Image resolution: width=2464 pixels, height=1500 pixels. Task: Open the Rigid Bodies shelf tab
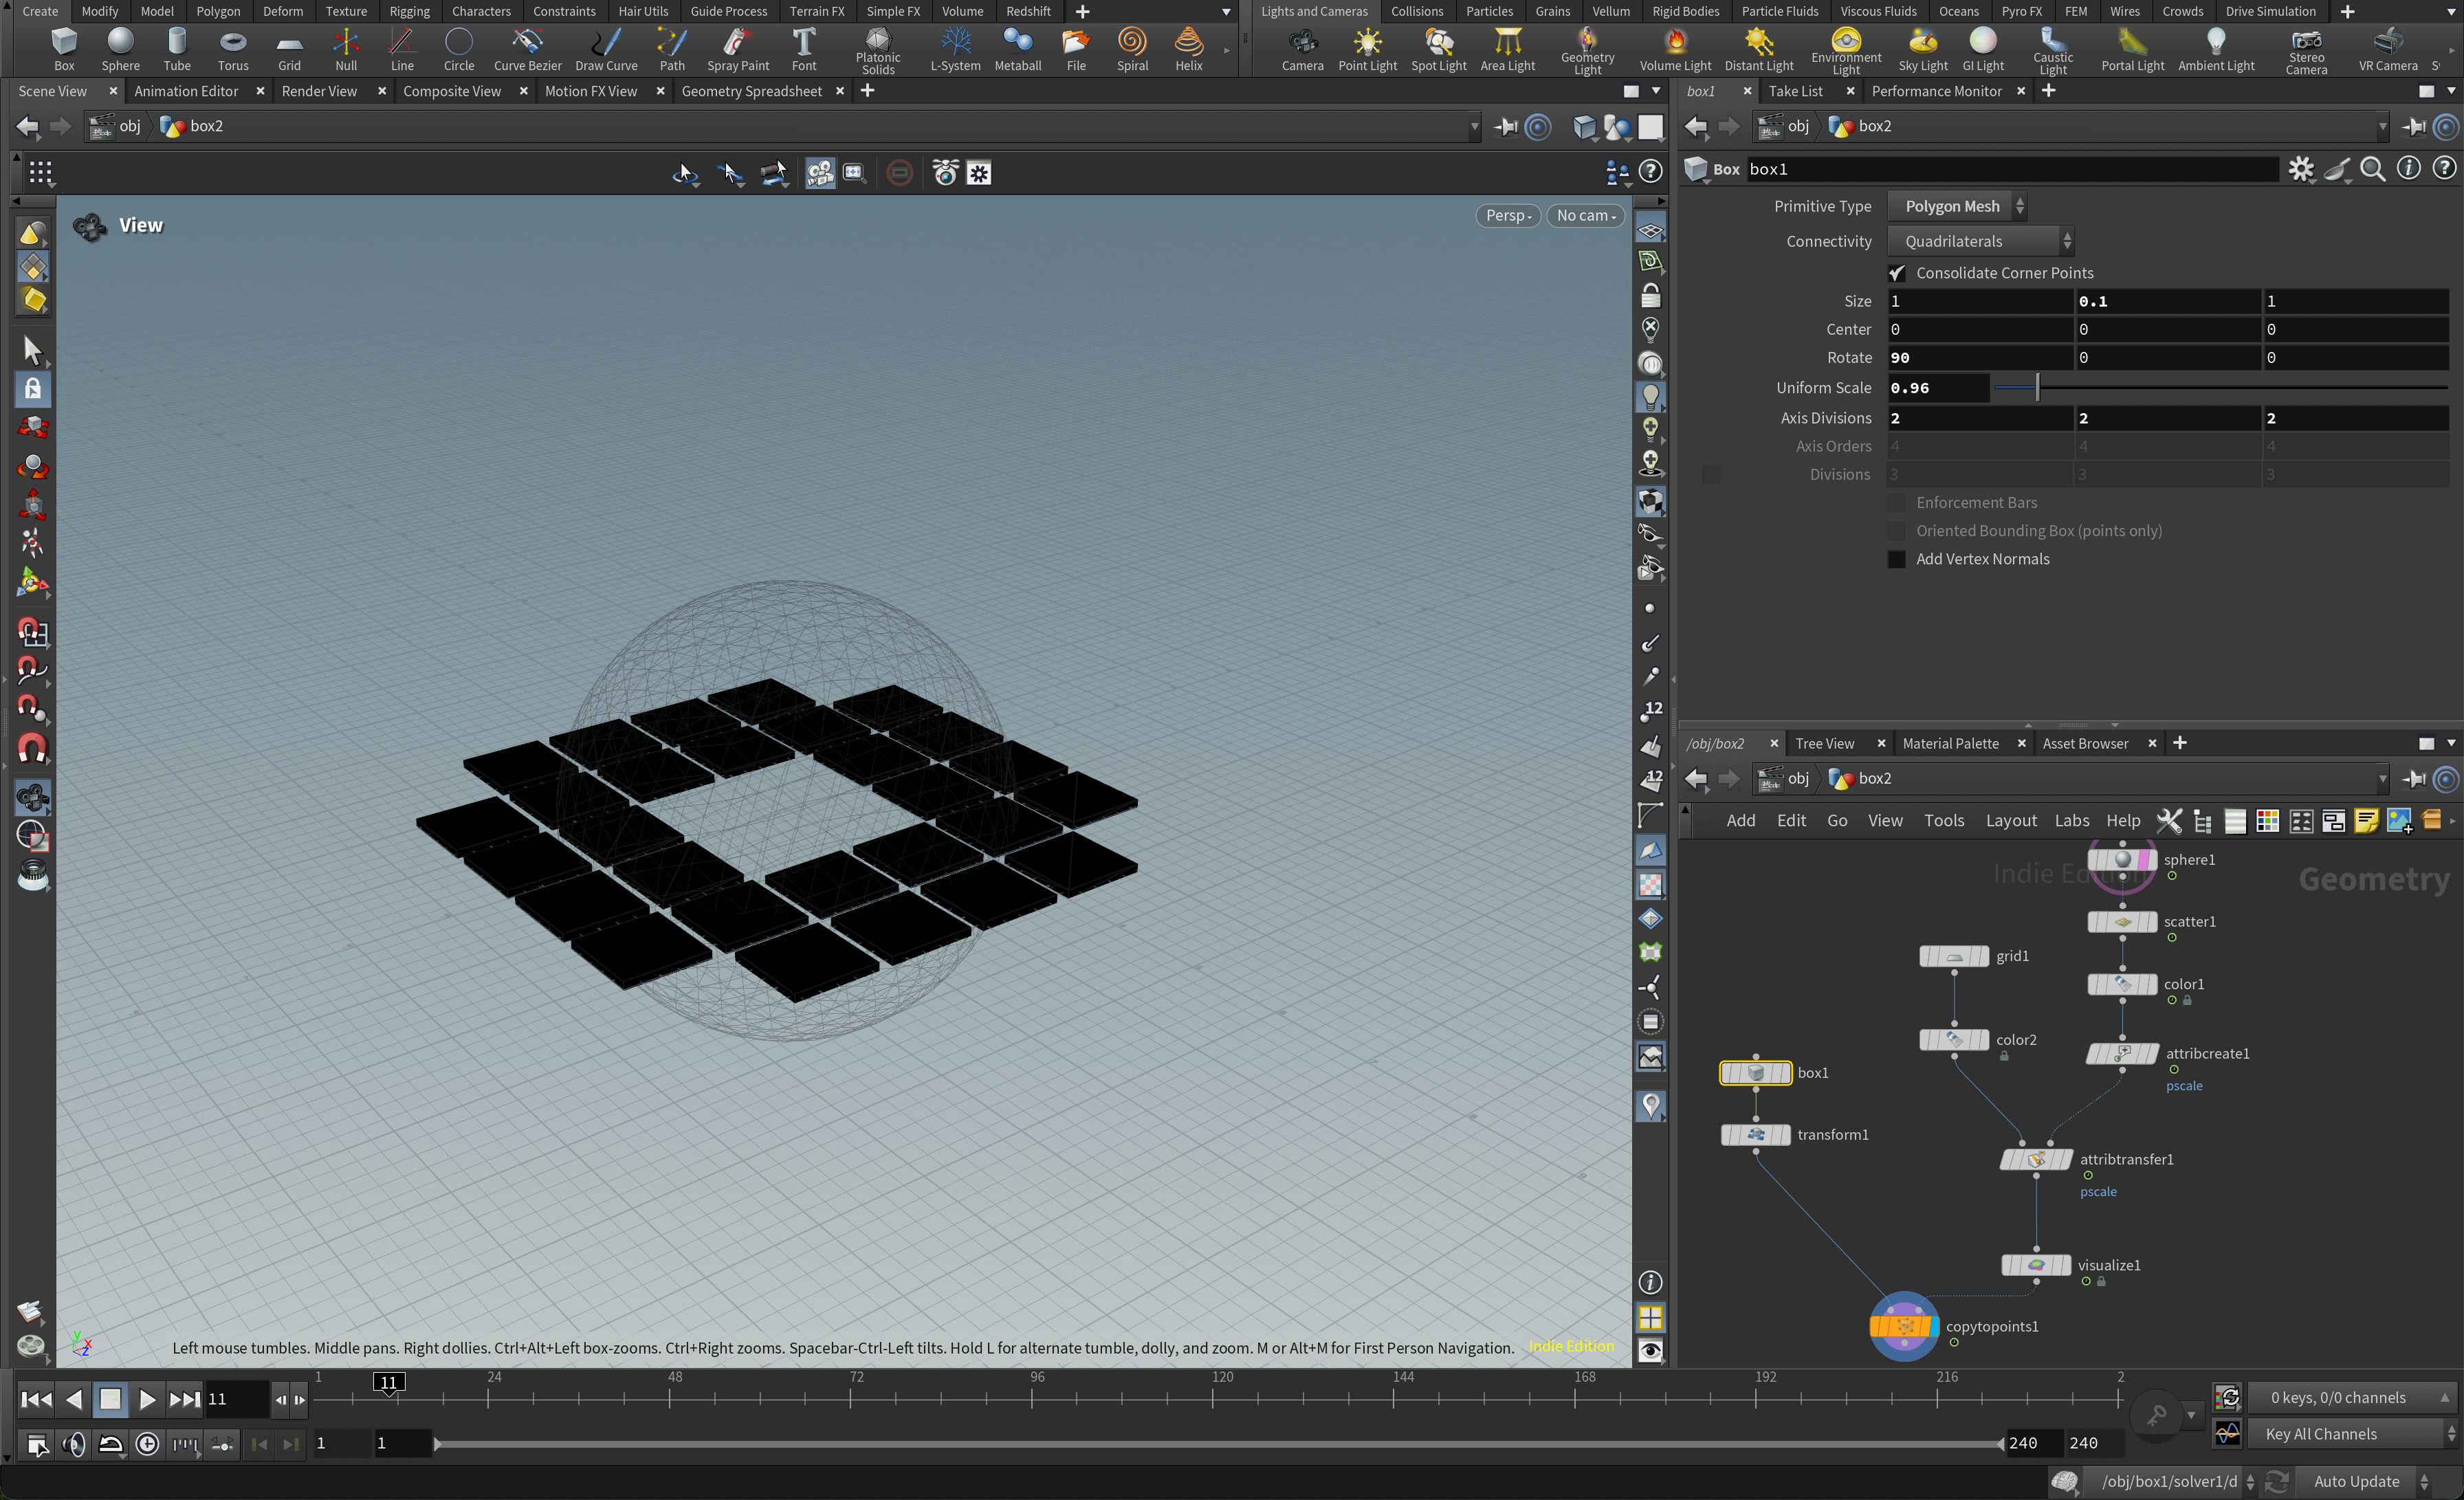1685,11
